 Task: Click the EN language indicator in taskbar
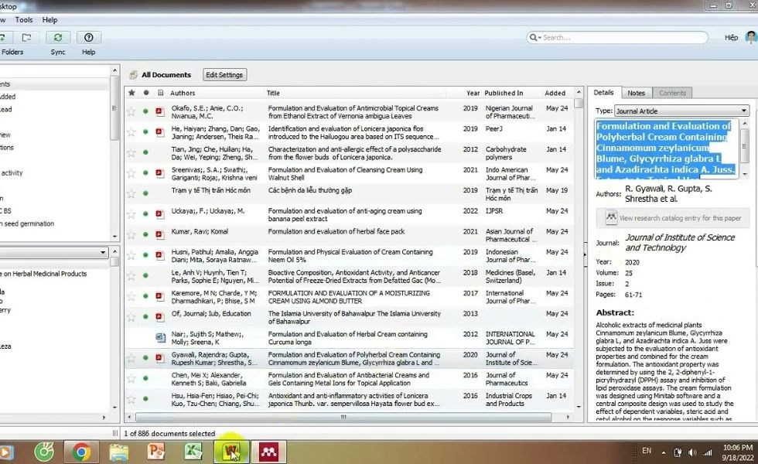[647, 450]
